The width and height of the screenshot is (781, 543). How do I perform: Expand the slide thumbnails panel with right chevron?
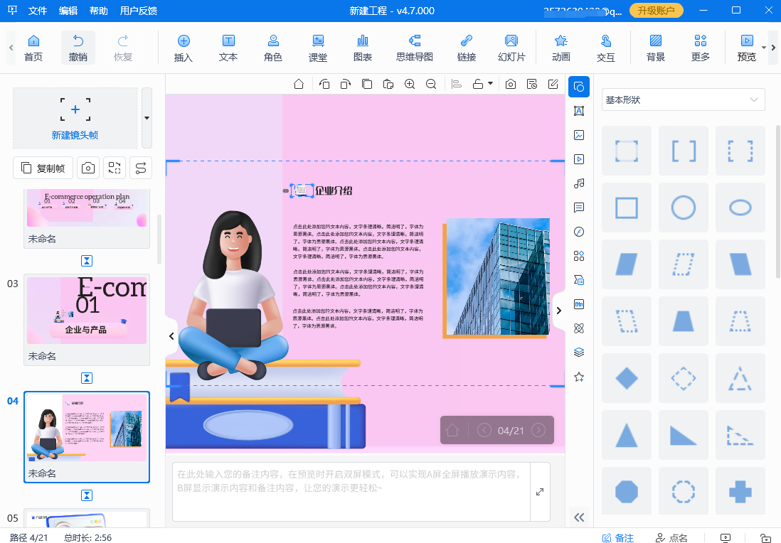tap(559, 311)
